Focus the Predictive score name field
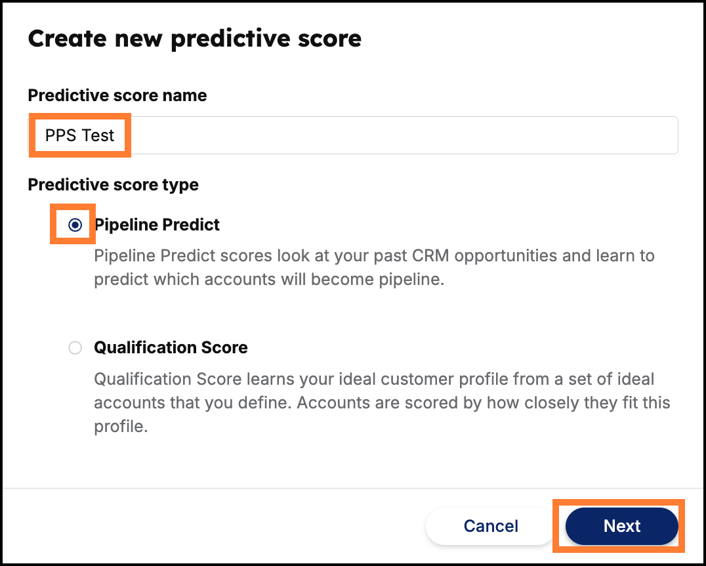The image size is (706, 566). pos(353,135)
